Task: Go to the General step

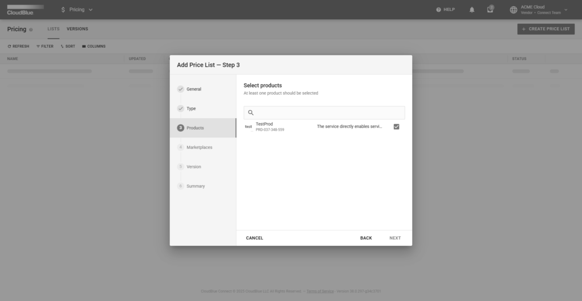Action: click(193, 89)
